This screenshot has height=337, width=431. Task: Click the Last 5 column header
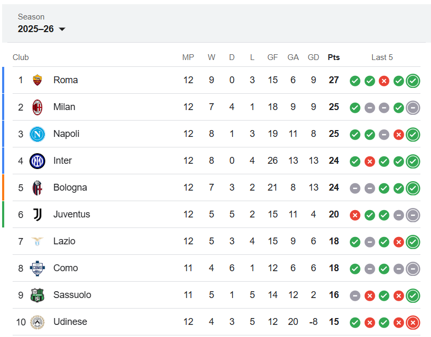382,57
